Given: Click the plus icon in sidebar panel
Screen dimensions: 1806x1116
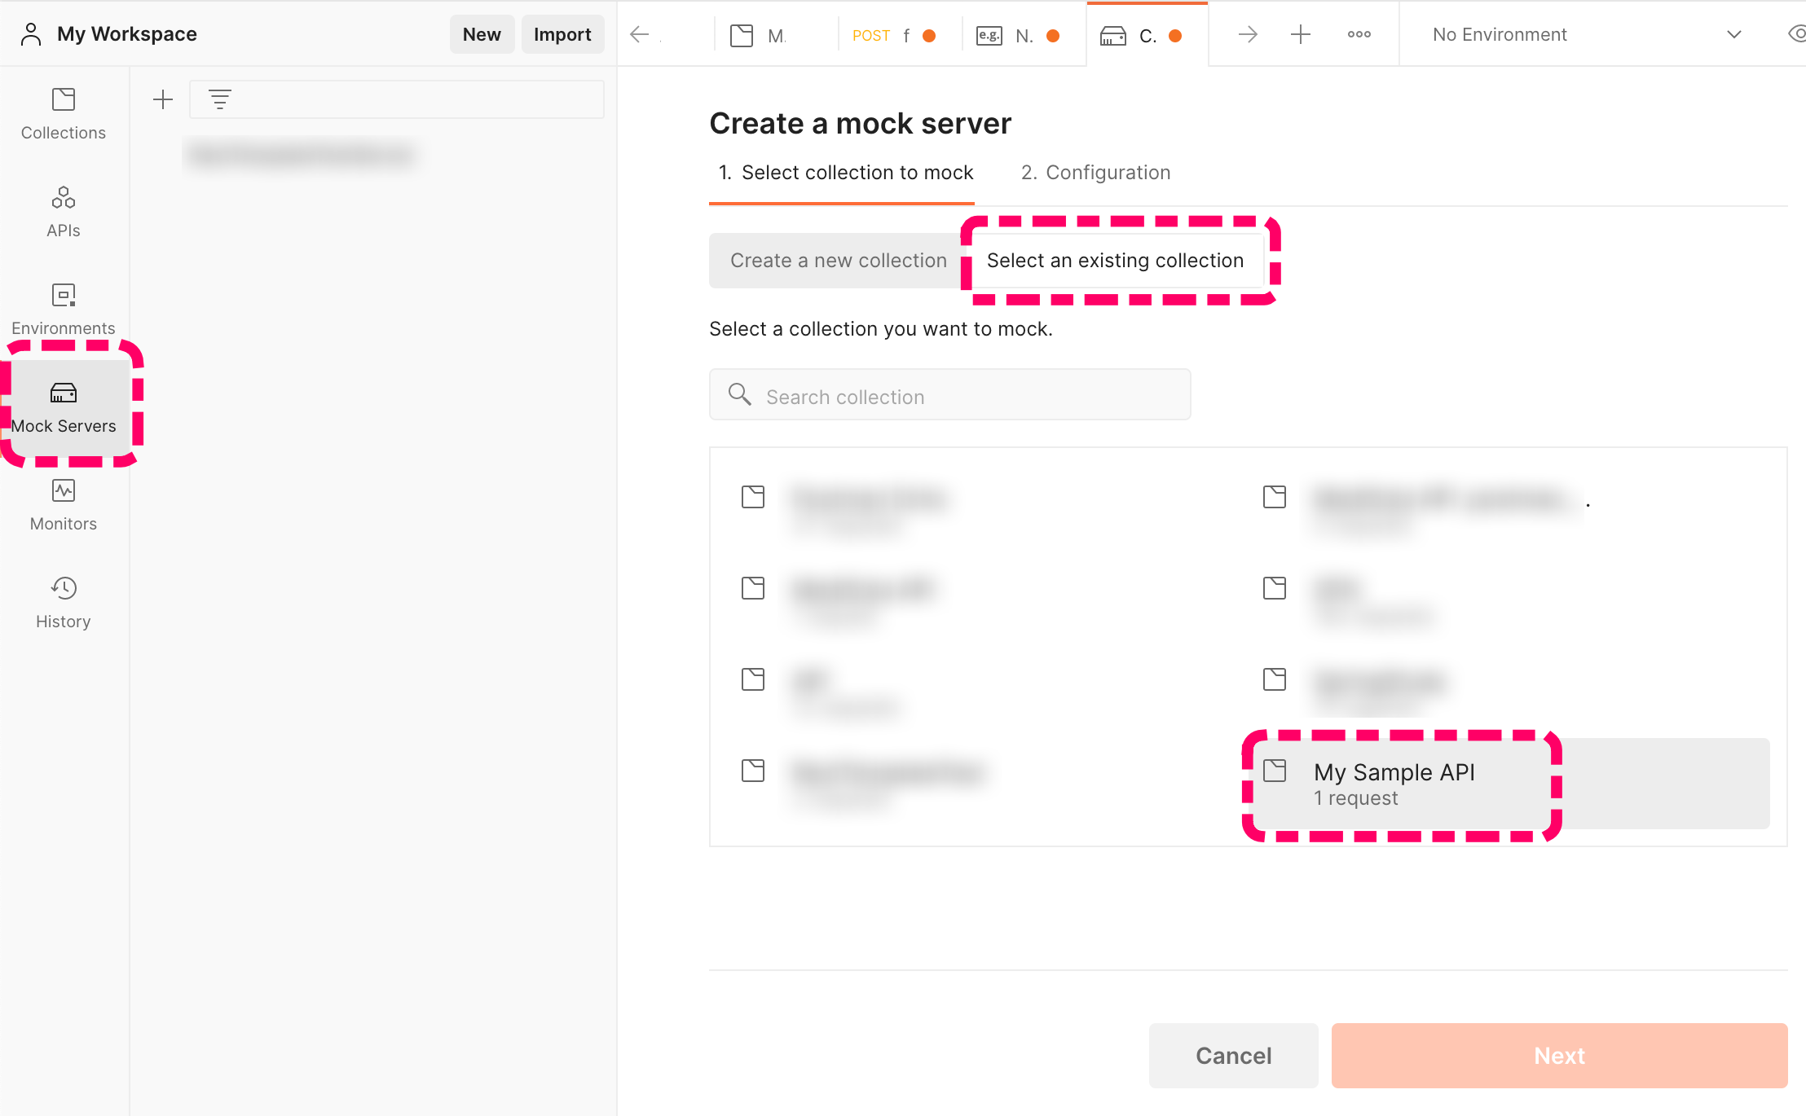Looking at the screenshot, I should (163, 99).
